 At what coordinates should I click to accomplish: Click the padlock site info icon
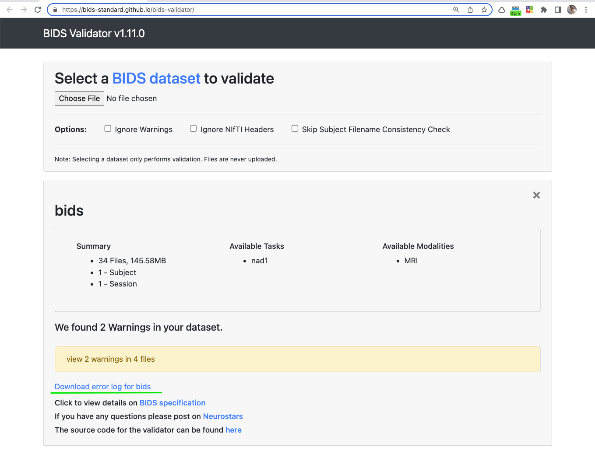coord(55,10)
